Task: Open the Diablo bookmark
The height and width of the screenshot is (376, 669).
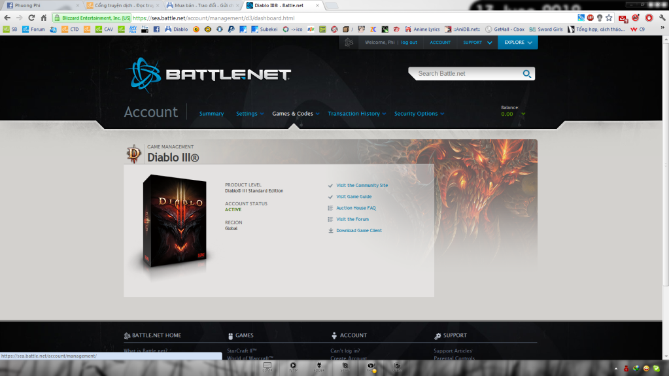Action: [176, 29]
